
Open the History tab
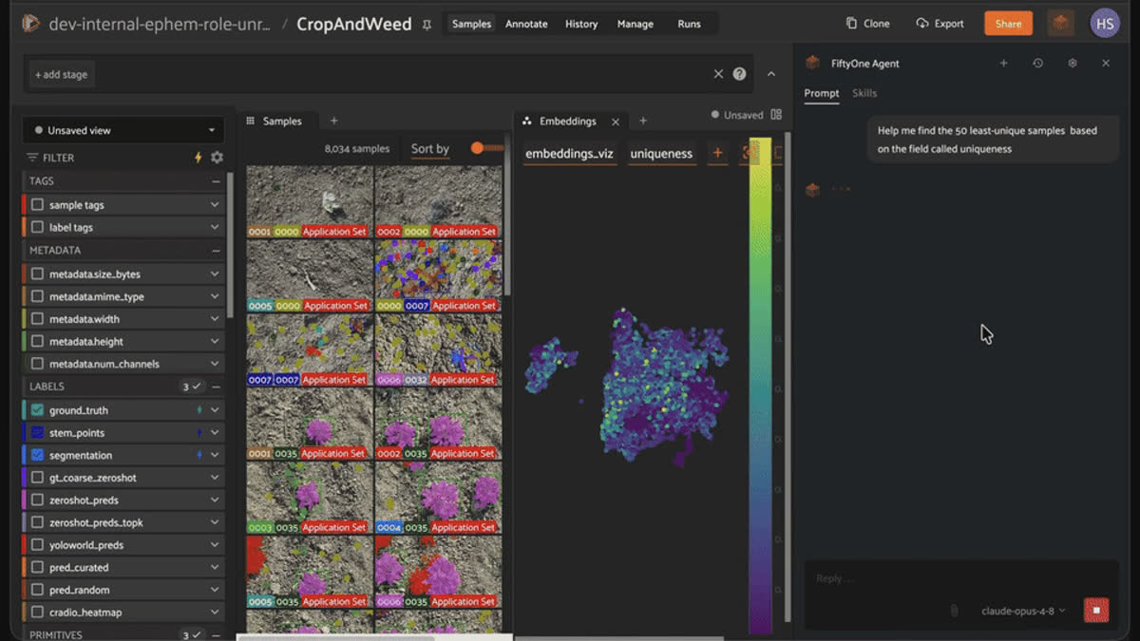point(581,24)
